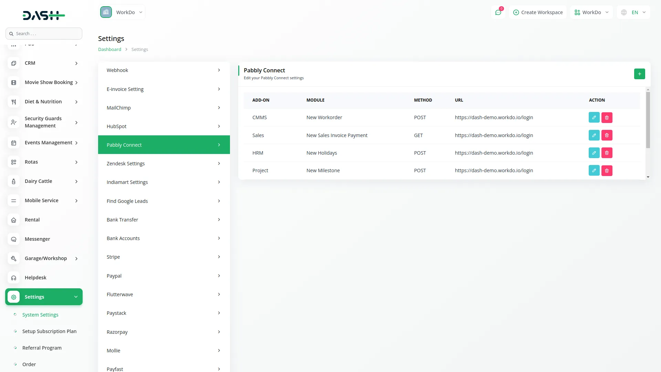Delete the Sales webhook entry
The image size is (661, 372).
pyautogui.click(x=607, y=135)
